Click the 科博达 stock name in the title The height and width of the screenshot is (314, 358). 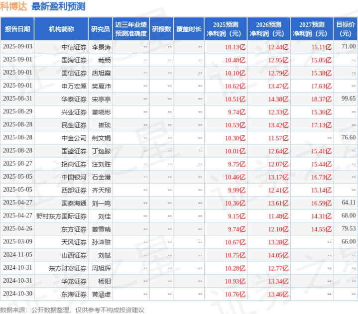tap(13, 6)
